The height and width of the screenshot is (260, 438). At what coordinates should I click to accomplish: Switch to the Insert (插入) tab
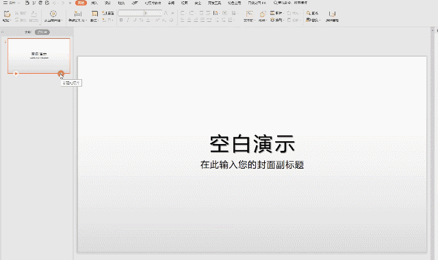point(94,3)
